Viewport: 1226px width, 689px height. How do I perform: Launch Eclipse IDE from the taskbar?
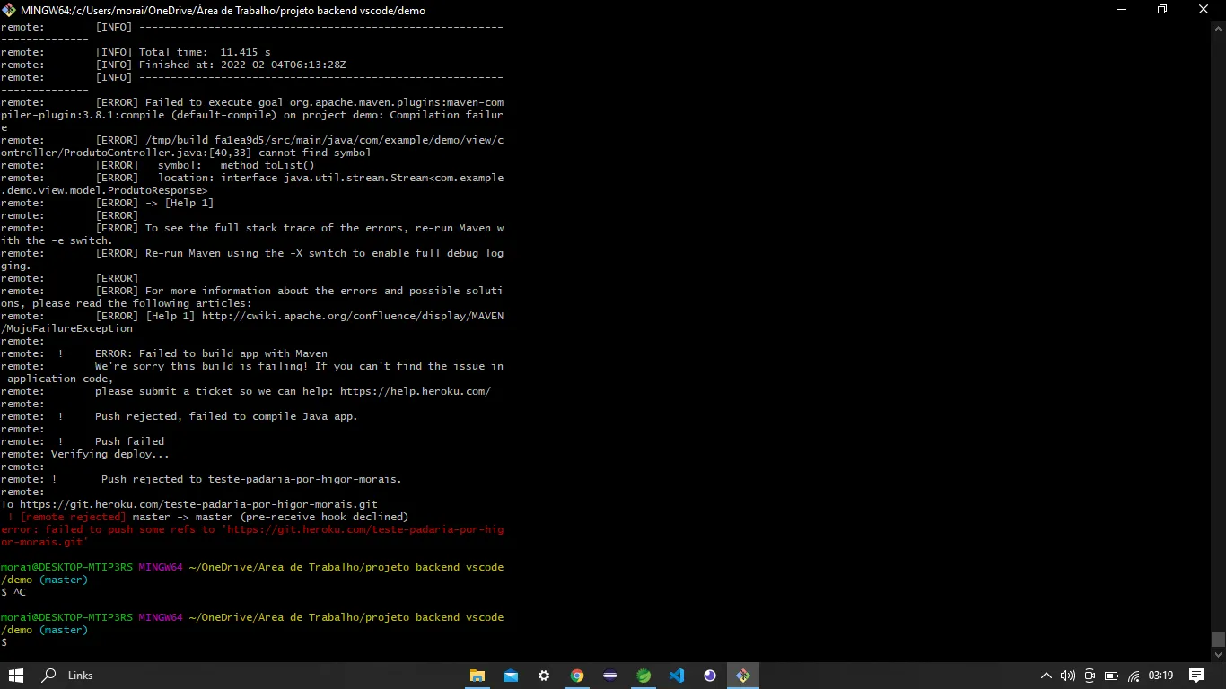coord(610,676)
